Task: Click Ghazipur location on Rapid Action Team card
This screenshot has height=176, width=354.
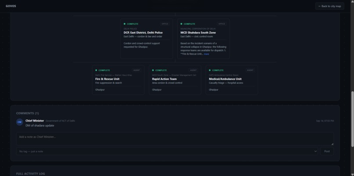Action: click(x=157, y=90)
